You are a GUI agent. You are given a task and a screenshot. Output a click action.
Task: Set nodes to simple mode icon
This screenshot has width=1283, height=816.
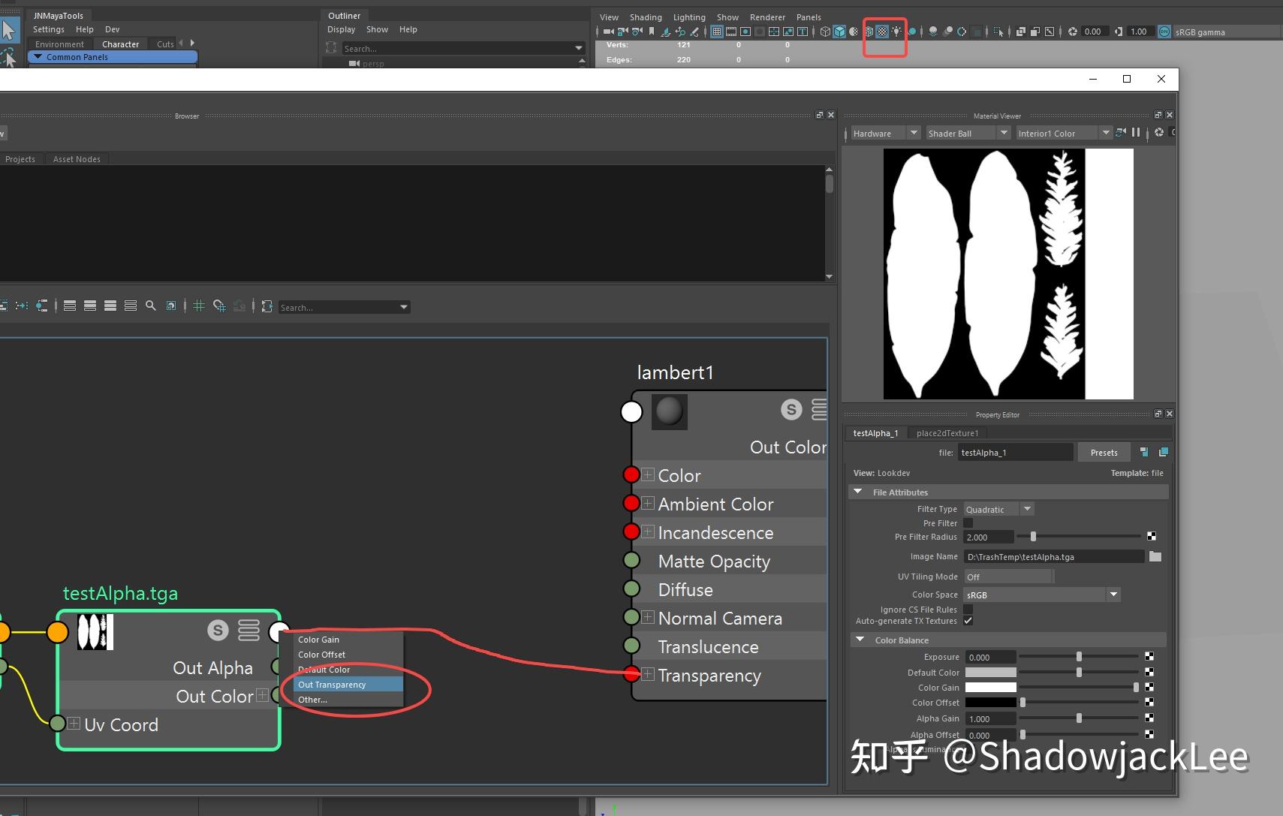(70, 306)
